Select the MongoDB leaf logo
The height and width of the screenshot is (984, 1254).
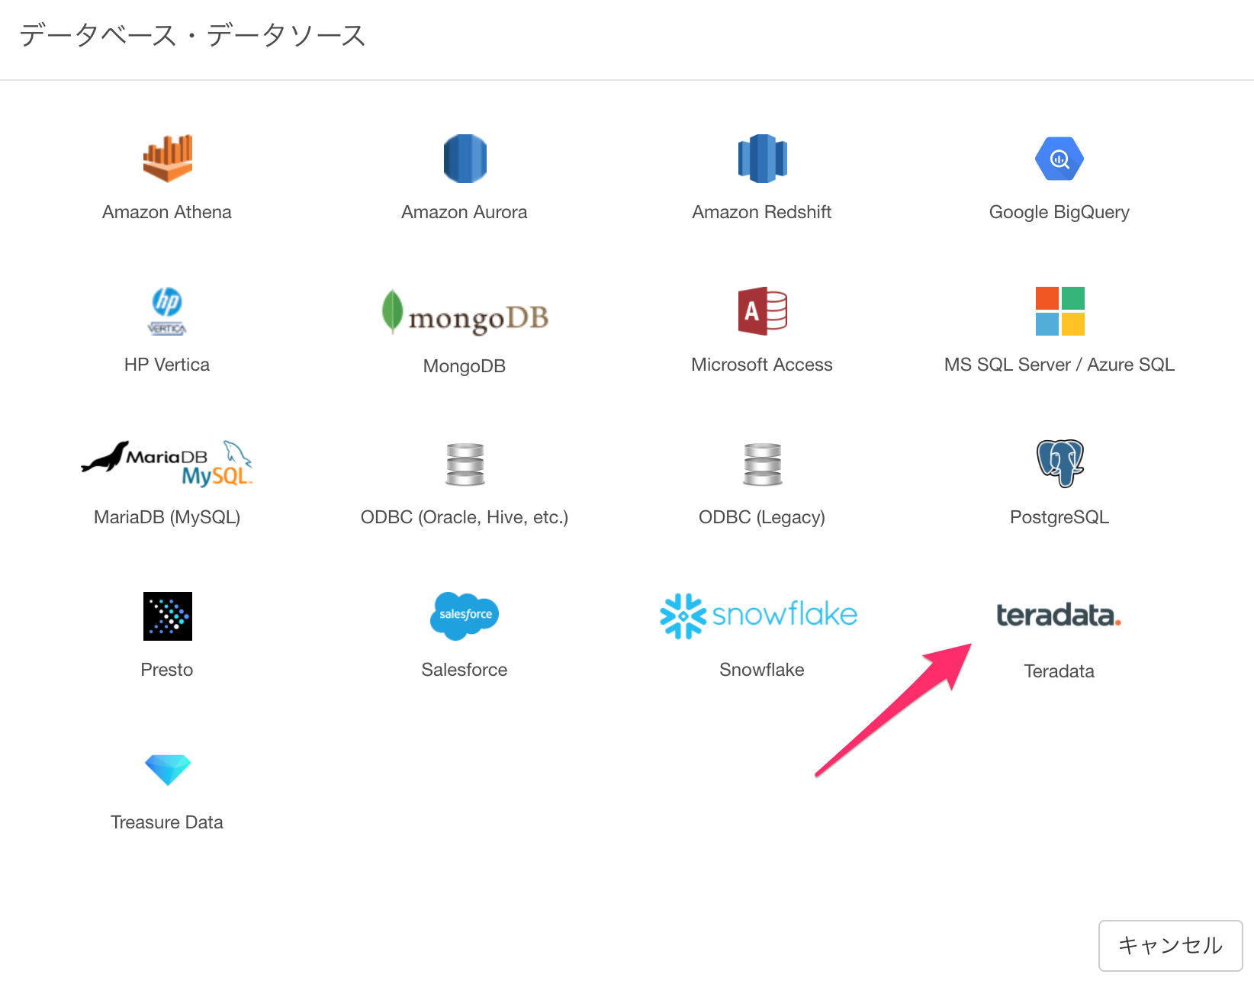[465, 312]
